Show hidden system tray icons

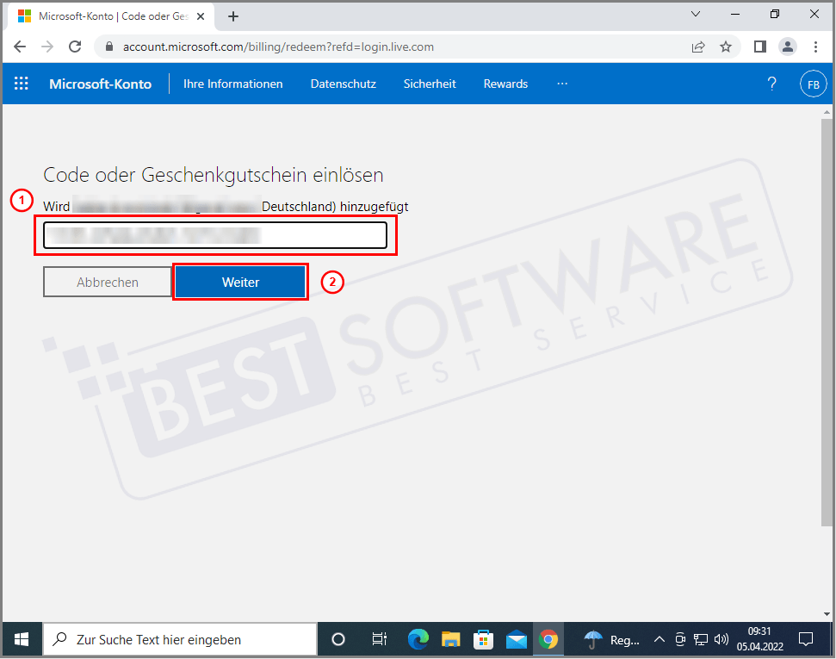click(660, 639)
